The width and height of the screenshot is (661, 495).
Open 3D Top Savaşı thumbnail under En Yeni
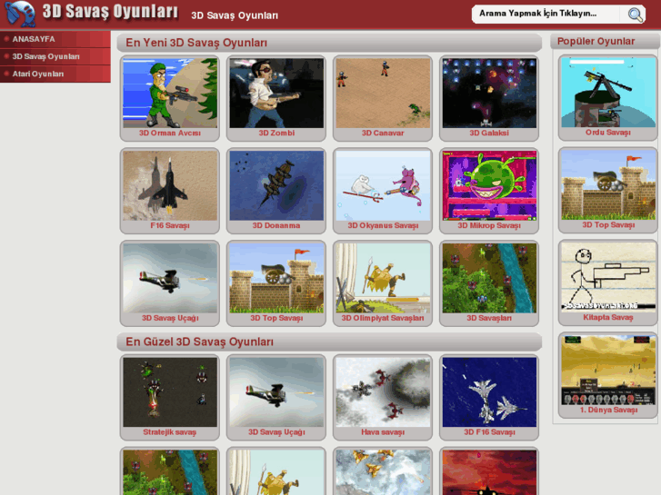pyautogui.click(x=276, y=278)
